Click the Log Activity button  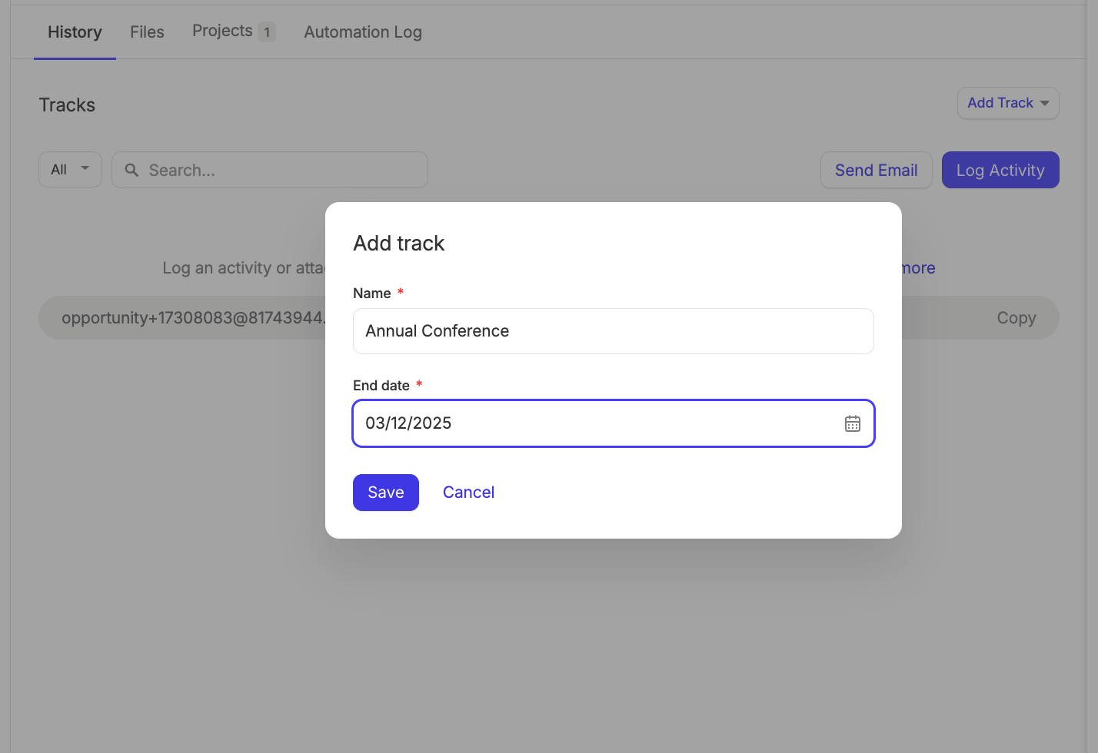coord(1000,170)
